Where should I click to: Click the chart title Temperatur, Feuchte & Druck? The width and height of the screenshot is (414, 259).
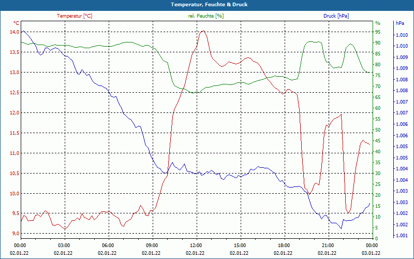[x=209, y=5]
